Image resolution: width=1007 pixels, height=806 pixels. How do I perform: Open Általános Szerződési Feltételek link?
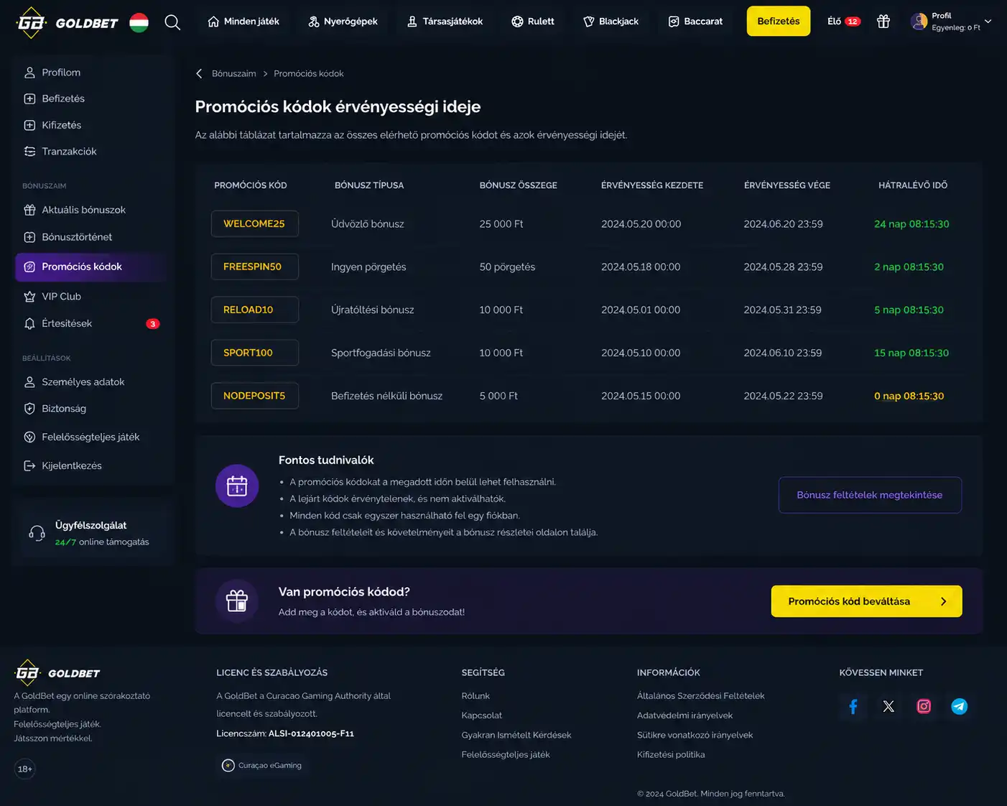tap(701, 696)
